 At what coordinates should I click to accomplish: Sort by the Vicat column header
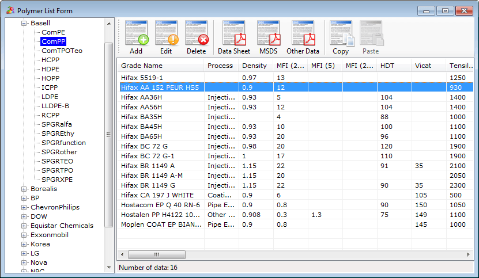[429, 66]
